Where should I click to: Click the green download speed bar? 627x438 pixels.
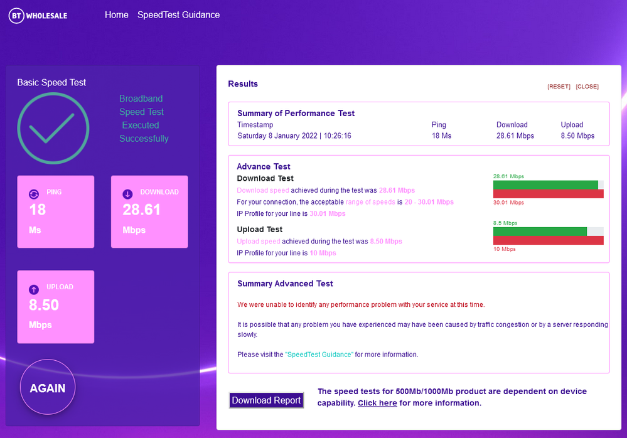[545, 185]
